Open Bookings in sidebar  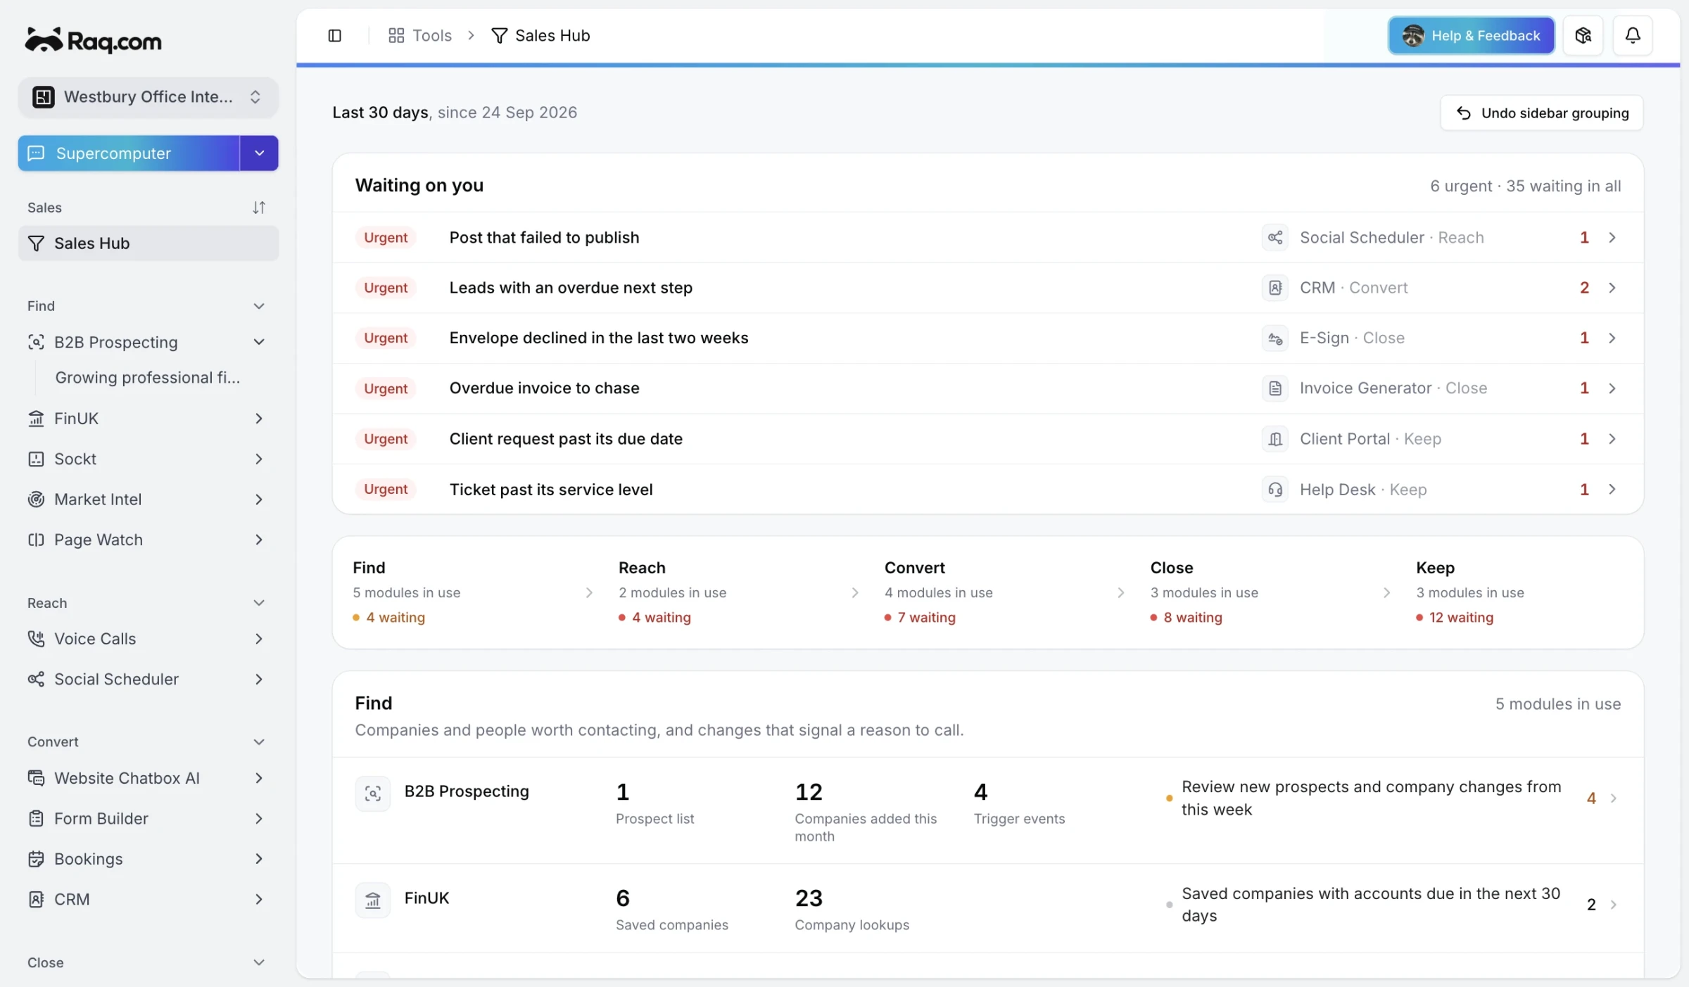click(x=148, y=859)
